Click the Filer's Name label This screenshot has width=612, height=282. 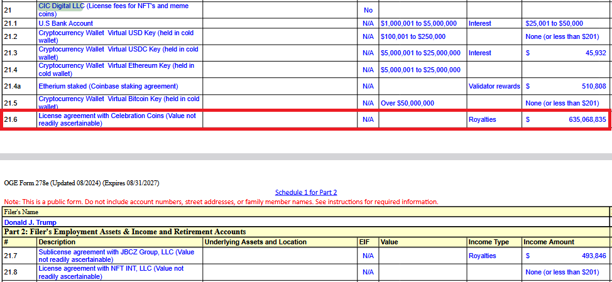point(21,212)
